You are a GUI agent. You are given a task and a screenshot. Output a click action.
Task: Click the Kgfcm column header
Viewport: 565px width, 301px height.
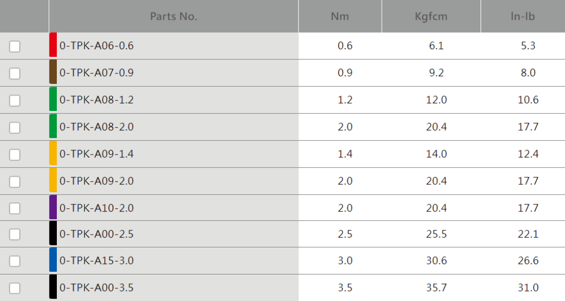(431, 16)
